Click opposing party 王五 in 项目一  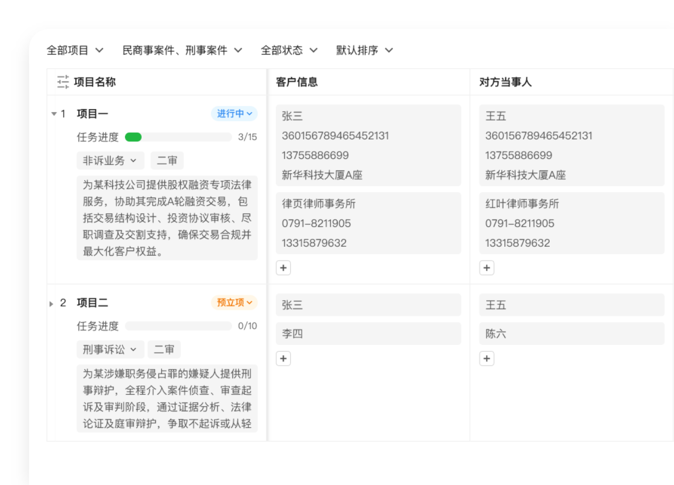coord(496,116)
